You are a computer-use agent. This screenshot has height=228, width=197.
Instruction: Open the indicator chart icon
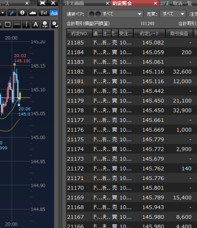[33, 13]
